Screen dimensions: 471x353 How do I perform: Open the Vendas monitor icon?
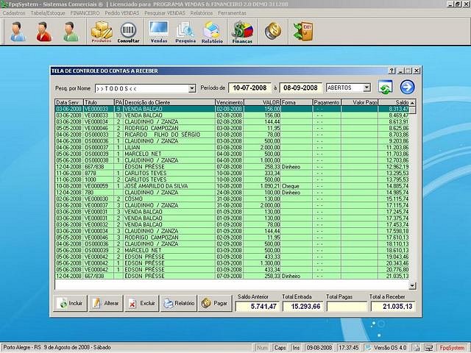[x=158, y=32]
